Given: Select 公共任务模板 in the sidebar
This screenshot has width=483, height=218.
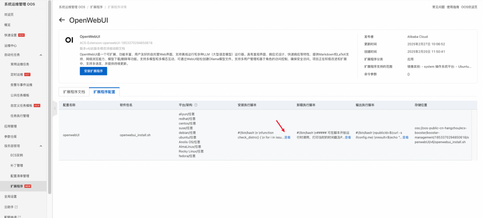Looking at the screenshot, I should (20, 95).
